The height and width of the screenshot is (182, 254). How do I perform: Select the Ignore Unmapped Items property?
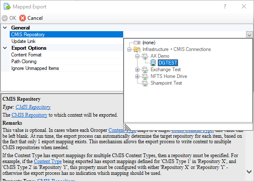click(x=66, y=68)
